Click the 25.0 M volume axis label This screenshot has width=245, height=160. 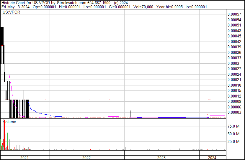tap(233, 141)
